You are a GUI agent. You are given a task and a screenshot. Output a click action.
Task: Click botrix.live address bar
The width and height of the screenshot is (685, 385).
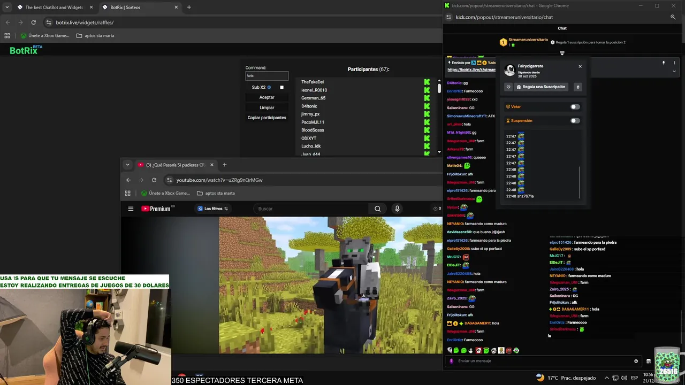[241, 22]
